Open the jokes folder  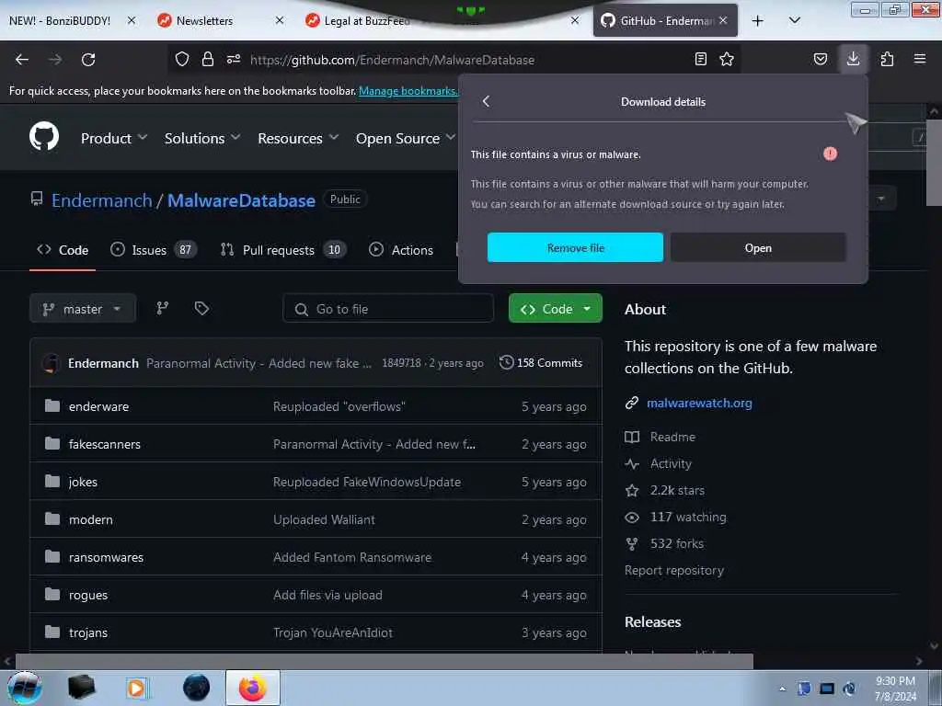click(x=83, y=482)
